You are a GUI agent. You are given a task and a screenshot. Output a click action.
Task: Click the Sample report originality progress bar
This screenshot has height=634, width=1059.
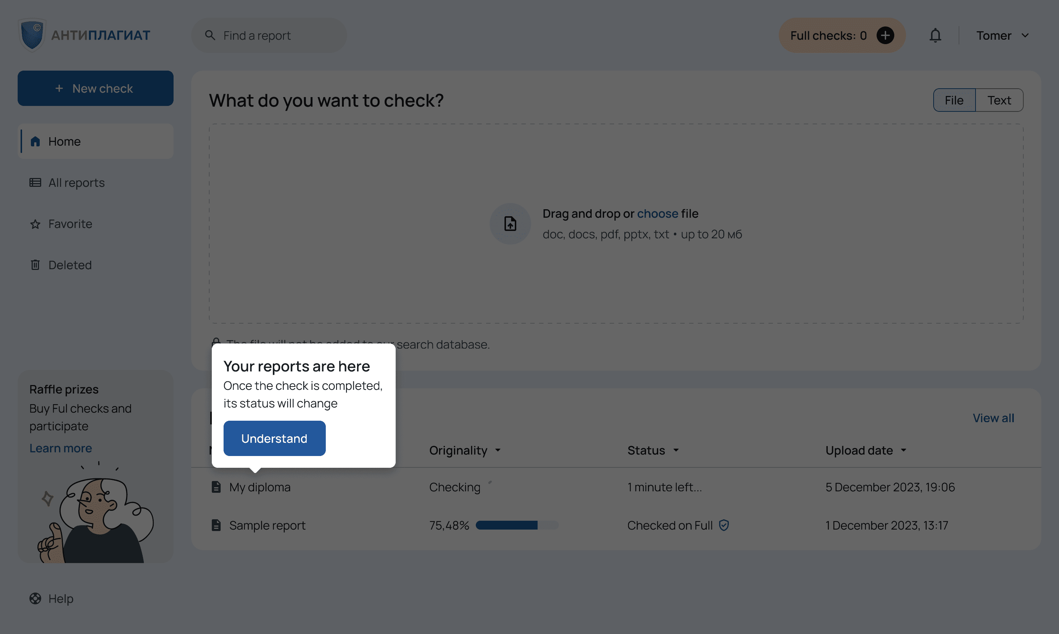(x=517, y=525)
